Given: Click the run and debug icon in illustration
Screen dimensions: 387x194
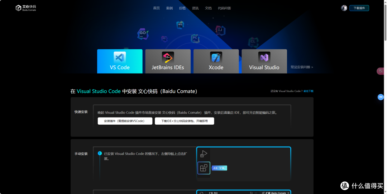Looking at the screenshot, I should tap(204, 154).
